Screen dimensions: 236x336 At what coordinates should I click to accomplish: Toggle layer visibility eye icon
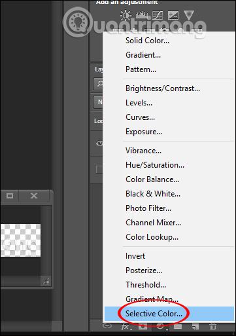coord(99,143)
